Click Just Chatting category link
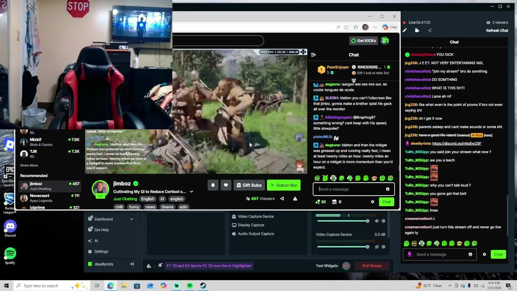Viewport: 517px width, 291px height. 125,199
